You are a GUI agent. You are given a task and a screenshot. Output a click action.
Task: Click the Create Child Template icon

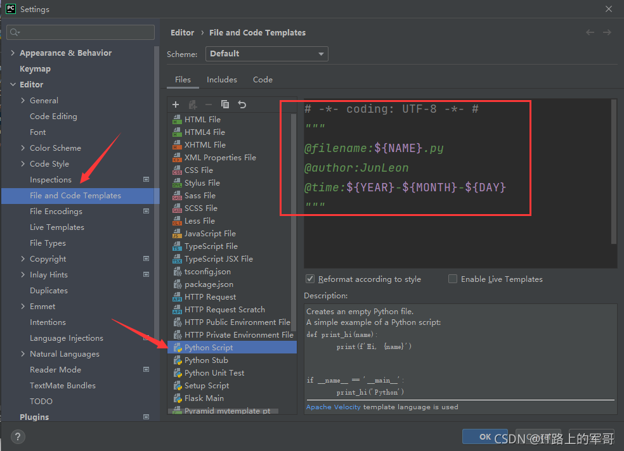pos(193,105)
